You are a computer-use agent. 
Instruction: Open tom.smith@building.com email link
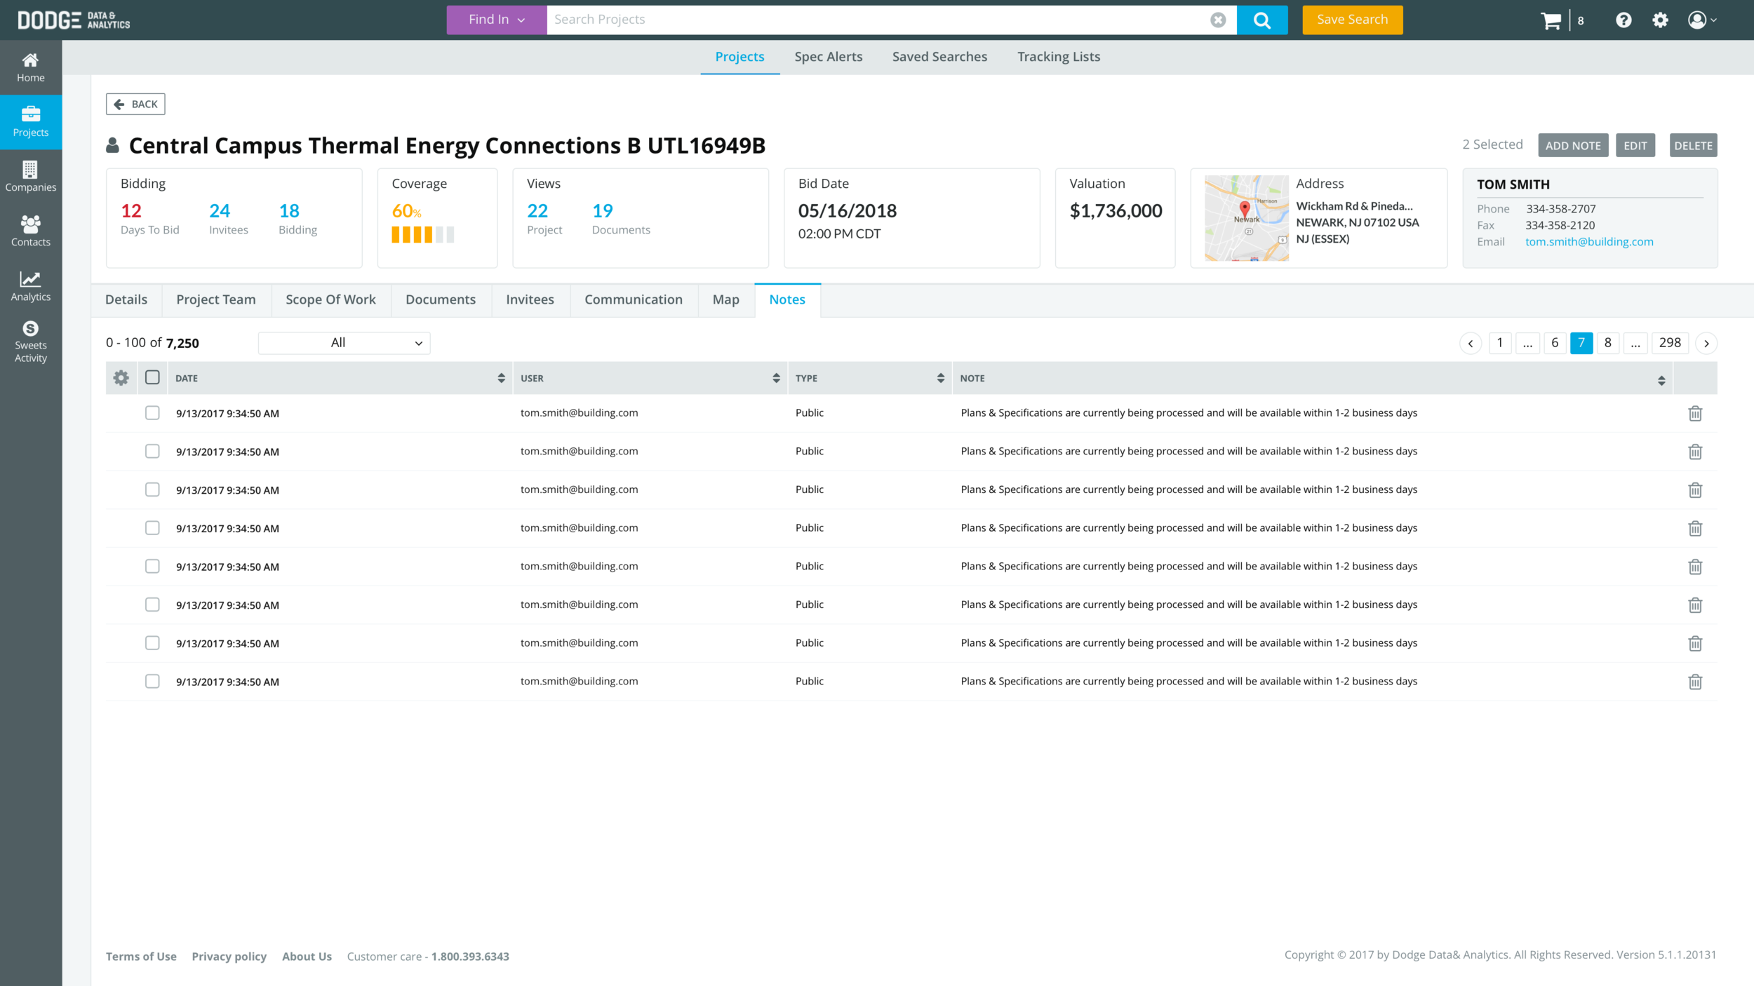click(x=1588, y=242)
